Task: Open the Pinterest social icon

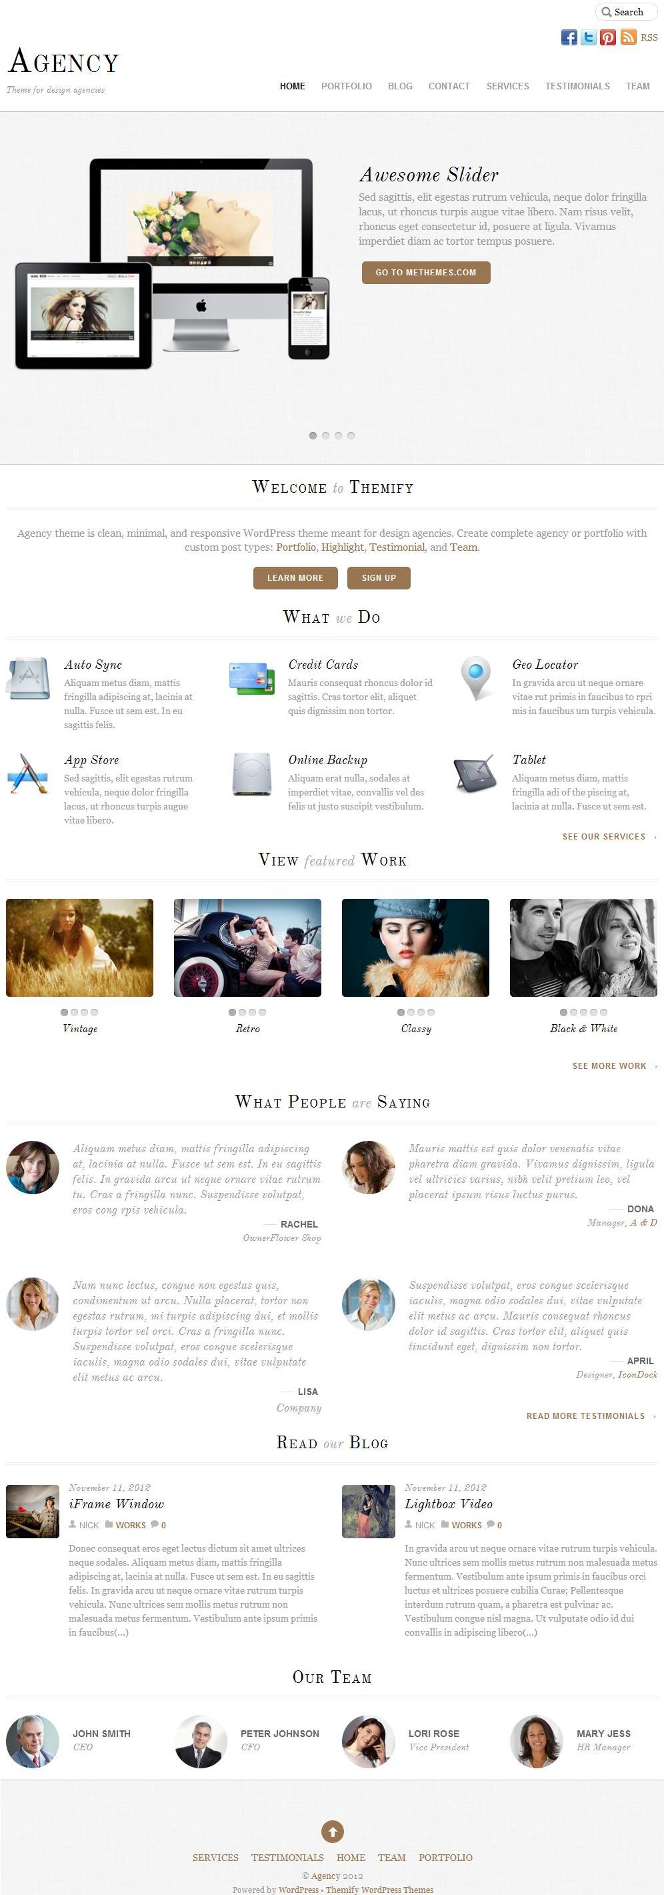Action: coord(607,37)
